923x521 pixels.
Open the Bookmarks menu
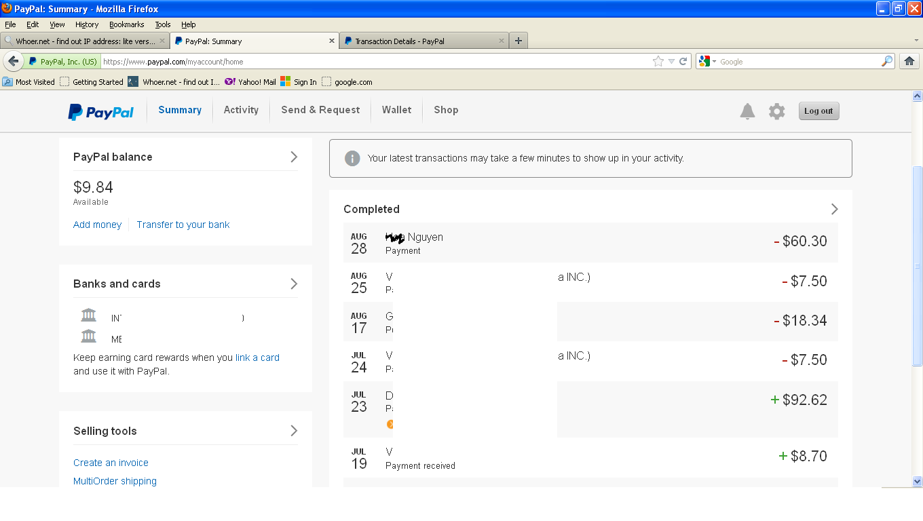tap(126, 24)
